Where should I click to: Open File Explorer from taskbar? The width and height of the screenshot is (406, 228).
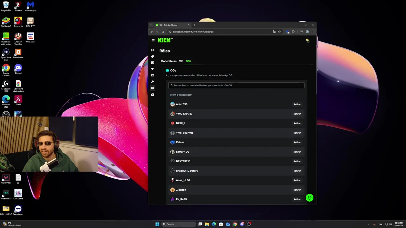tap(207, 224)
